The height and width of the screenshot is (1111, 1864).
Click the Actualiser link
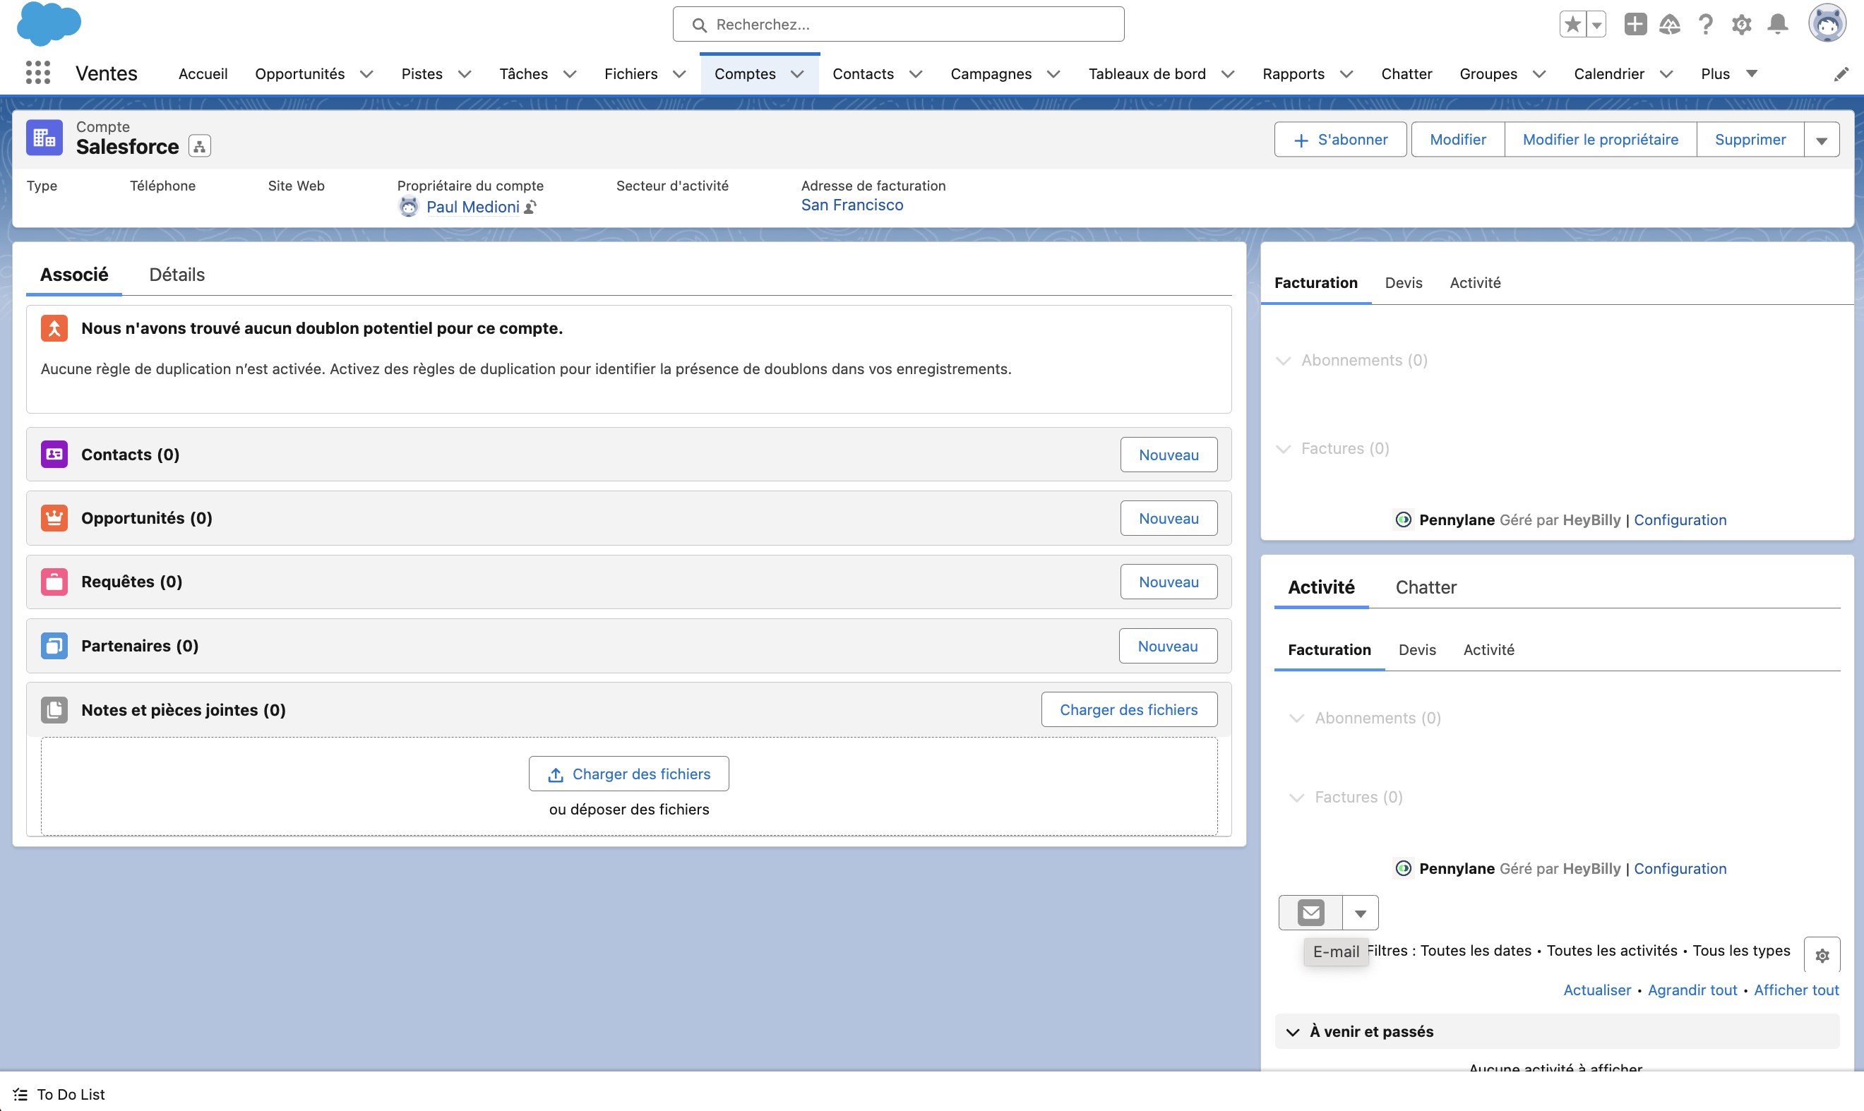click(x=1596, y=990)
